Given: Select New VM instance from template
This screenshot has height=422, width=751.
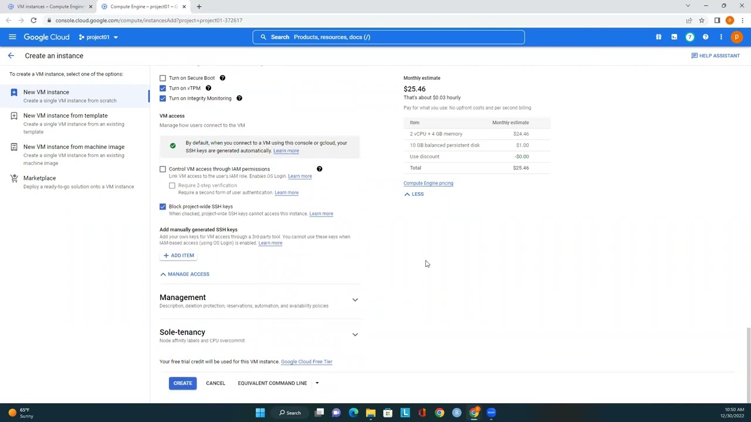Looking at the screenshot, I should 75,123.
